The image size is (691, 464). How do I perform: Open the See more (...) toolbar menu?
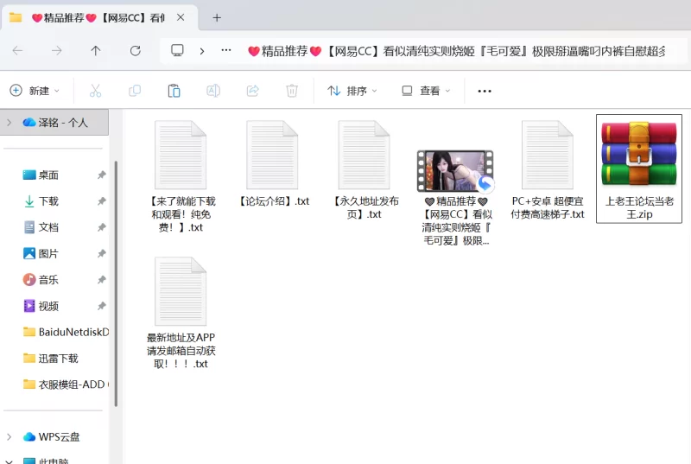click(x=485, y=91)
